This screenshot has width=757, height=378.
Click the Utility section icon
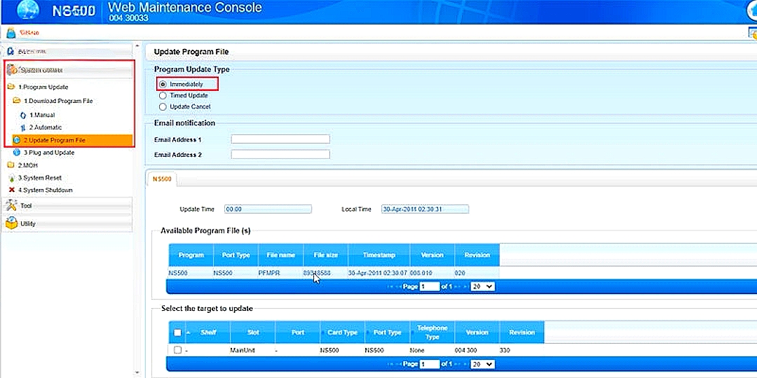pos(11,223)
